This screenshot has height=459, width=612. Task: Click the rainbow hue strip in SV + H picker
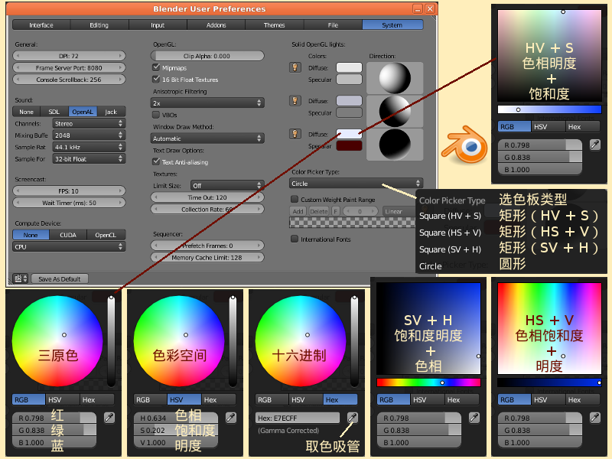point(428,382)
